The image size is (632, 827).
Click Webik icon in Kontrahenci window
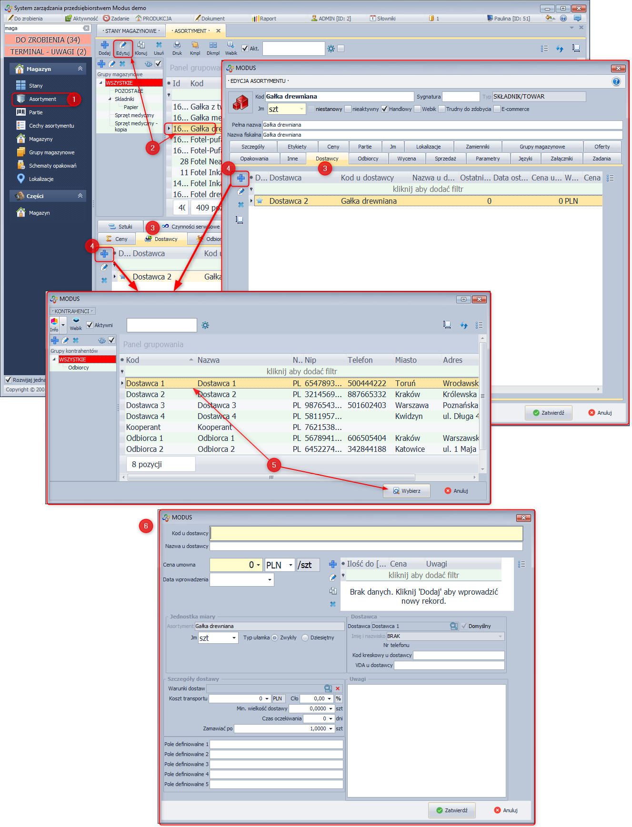point(76,325)
